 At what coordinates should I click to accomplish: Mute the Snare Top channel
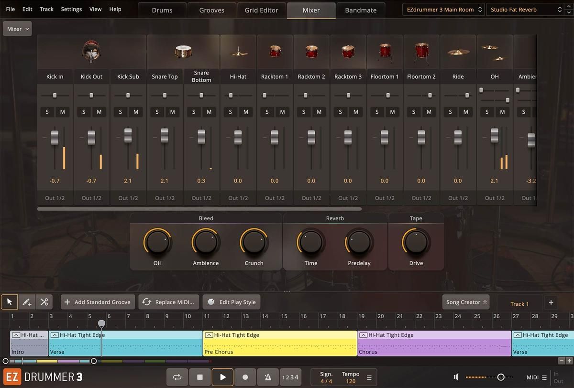pos(172,112)
